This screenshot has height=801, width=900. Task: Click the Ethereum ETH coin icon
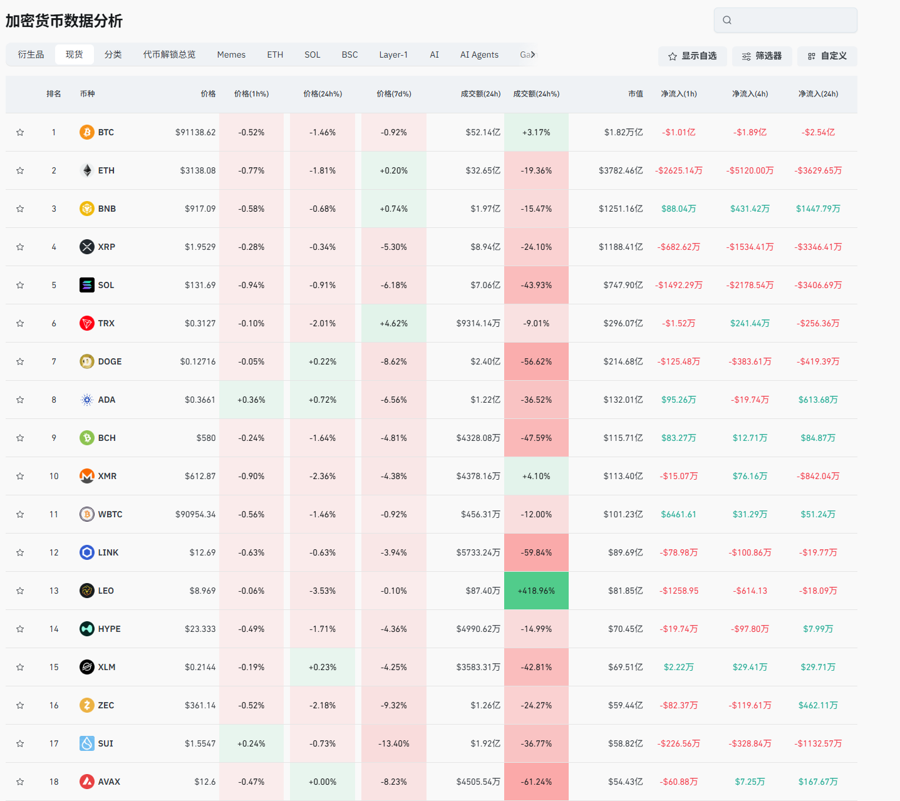click(86, 170)
